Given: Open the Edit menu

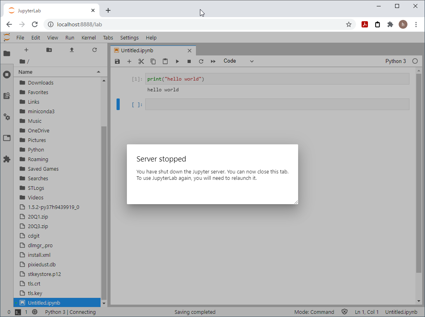Looking at the screenshot, I should click(36, 37).
